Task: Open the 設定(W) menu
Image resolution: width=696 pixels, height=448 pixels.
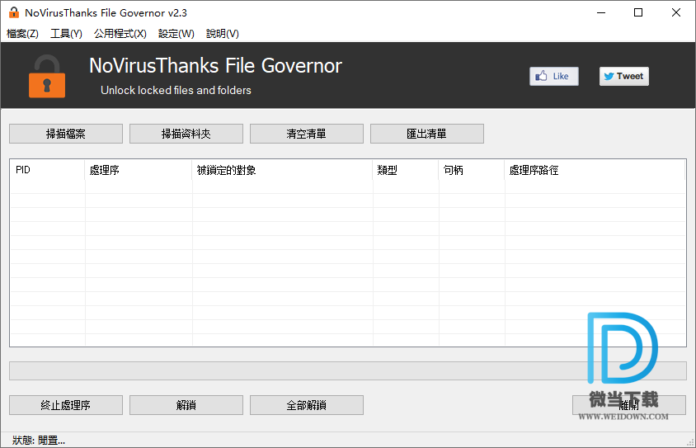Action: (x=176, y=34)
